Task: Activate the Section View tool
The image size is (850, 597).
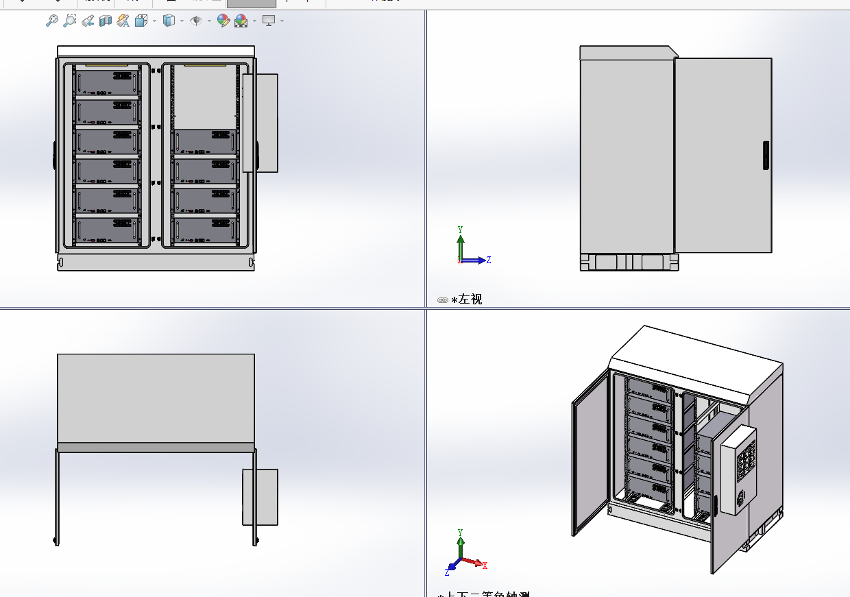Action: (106, 21)
